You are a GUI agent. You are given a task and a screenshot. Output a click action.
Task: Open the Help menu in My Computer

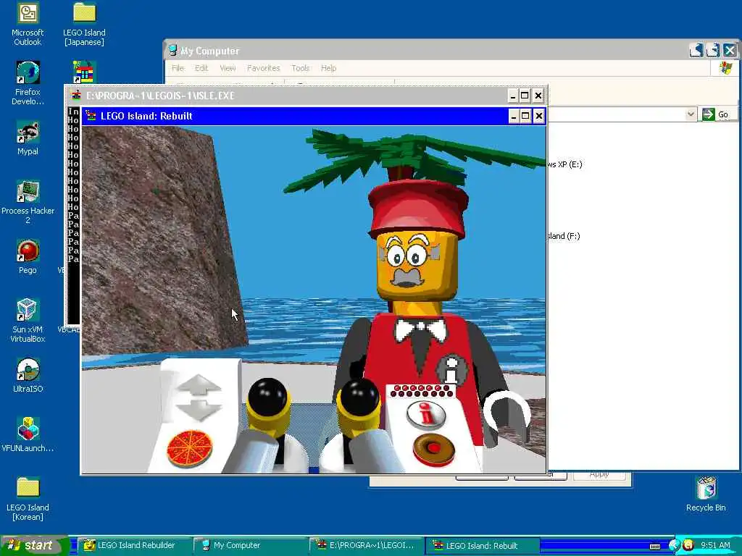tap(328, 68)
